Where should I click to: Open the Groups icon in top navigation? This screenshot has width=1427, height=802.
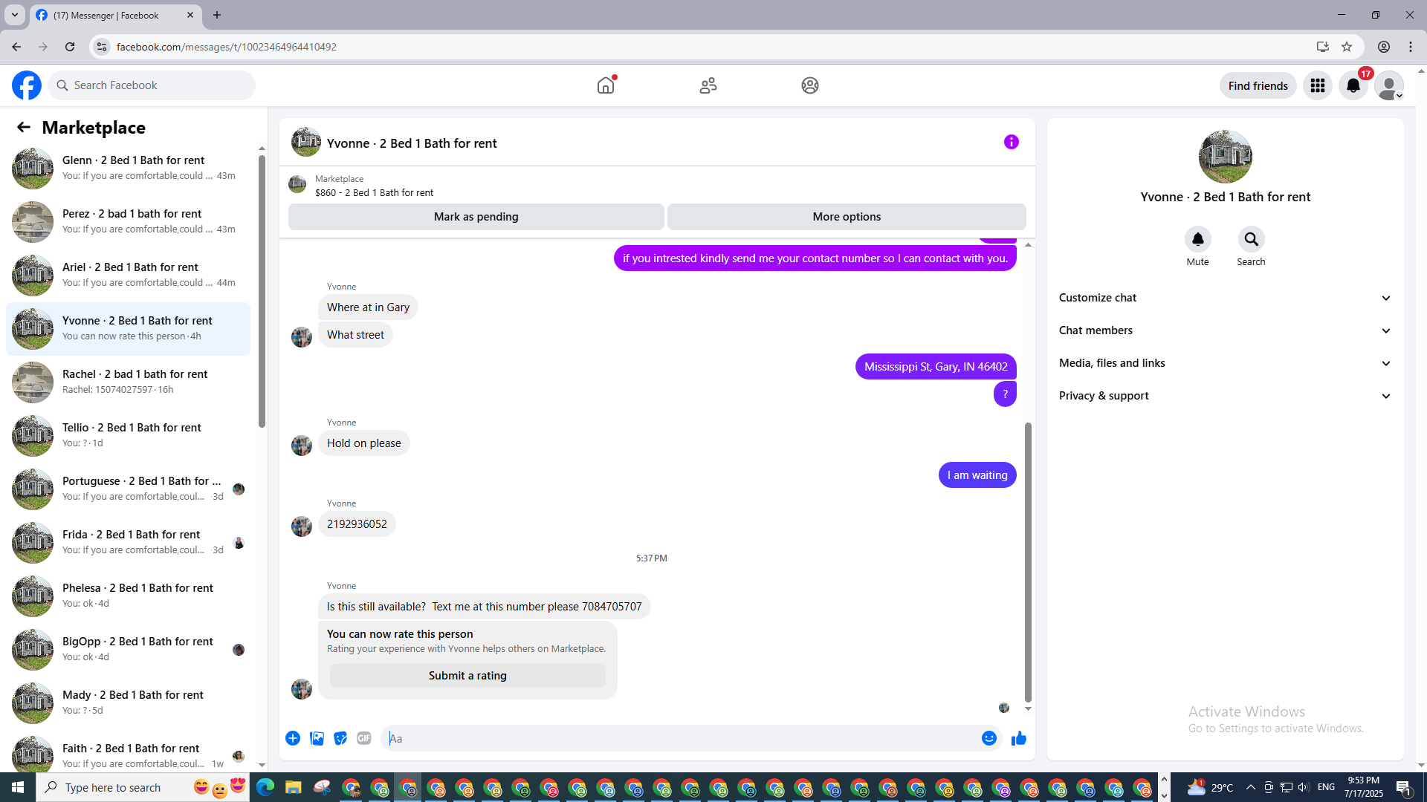pos(810,85)
